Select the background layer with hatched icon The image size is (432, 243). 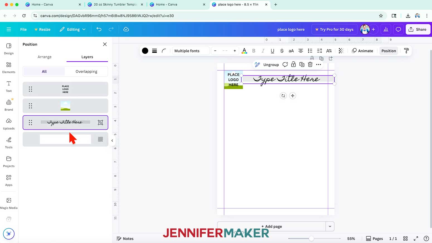click(x=65, y=139)
